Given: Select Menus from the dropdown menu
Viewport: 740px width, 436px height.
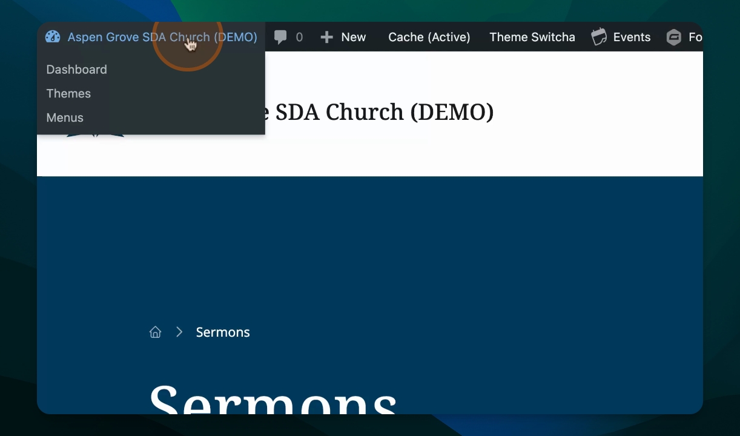Looking at the screenshot, I should click(65, 117).
